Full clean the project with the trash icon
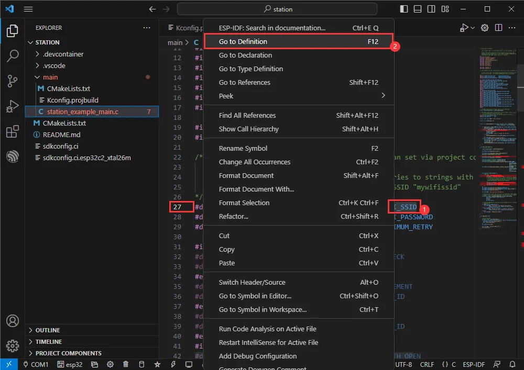524x370 pixels. pyautogui.click(x=125, y=364)
